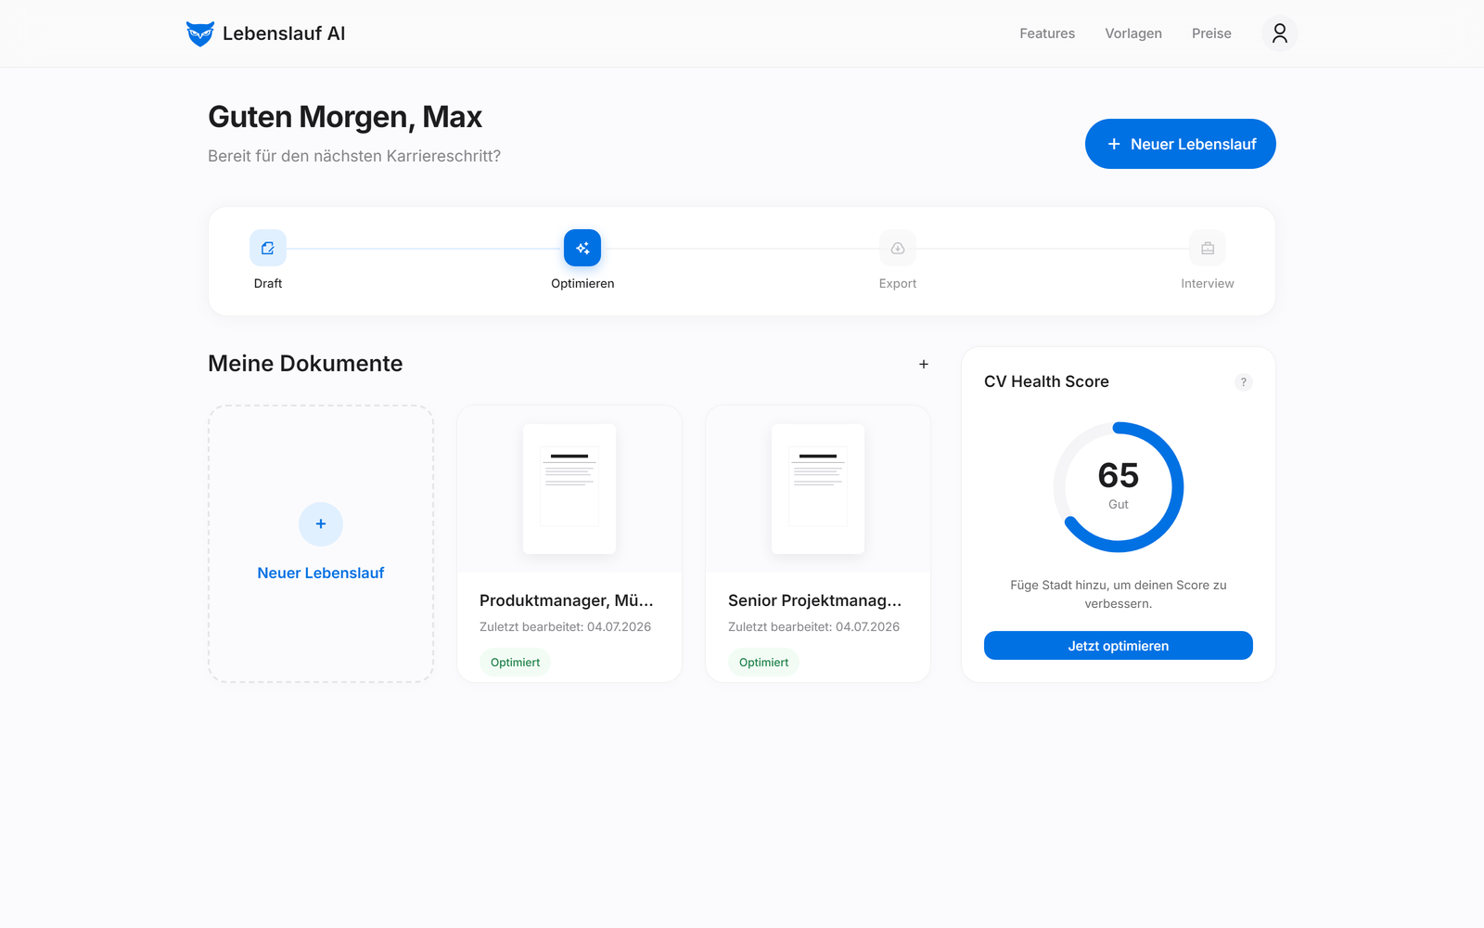Click the Meine Dokumente heading
The height and width of the screenshot is (928, 1484).
305,364
